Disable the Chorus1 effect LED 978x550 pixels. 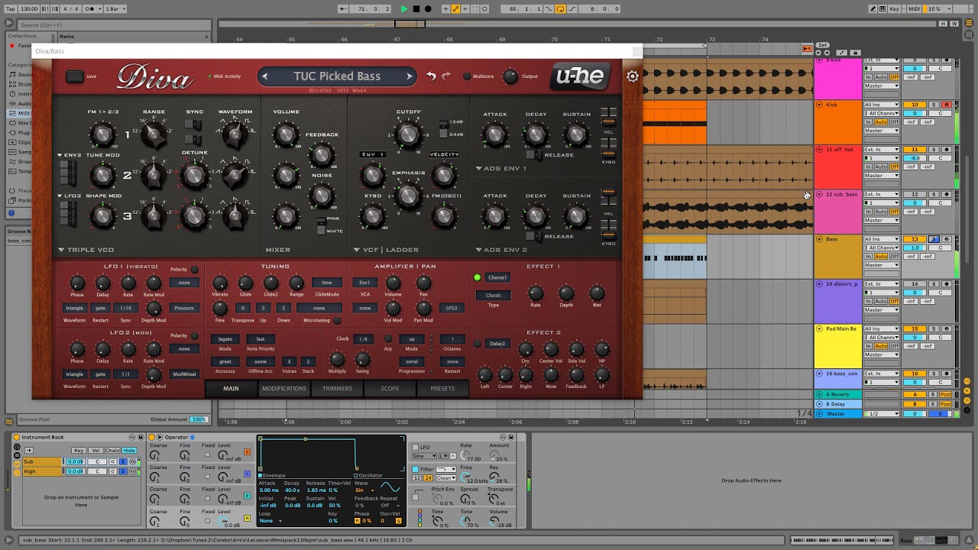click(478, 277)
